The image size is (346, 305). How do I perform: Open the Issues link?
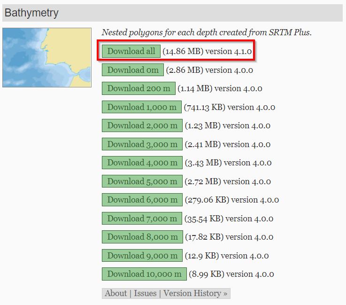coord(145,293)
